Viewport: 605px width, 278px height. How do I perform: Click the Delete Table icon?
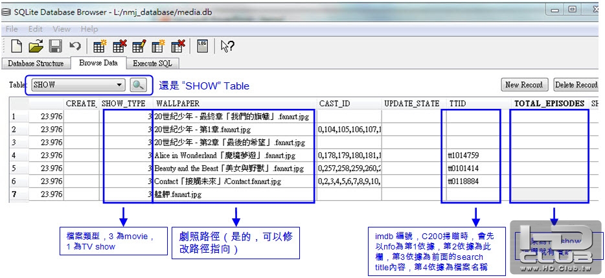[120, 47]
